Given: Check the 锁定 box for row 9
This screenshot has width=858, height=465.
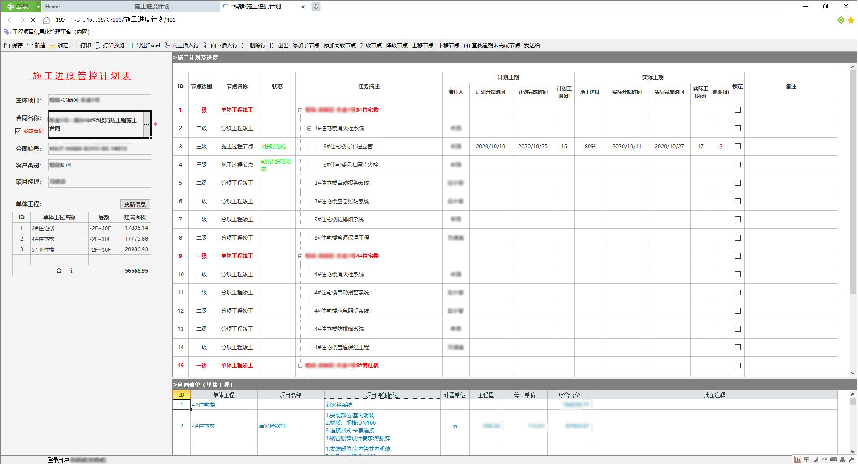Looking at the screenshot, I should pyautogui.click(x=738, y=256).
